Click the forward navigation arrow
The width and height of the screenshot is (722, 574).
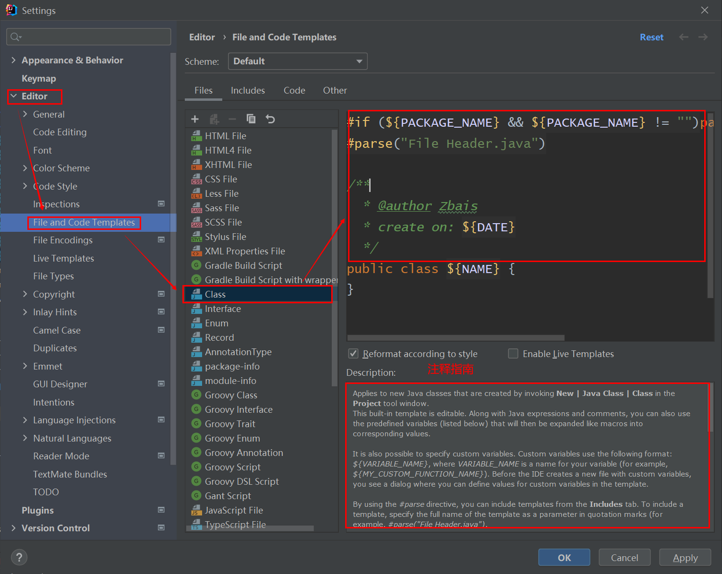click(703, 37)
